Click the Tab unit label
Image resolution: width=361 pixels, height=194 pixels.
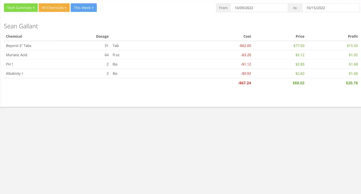coord(116,46)
